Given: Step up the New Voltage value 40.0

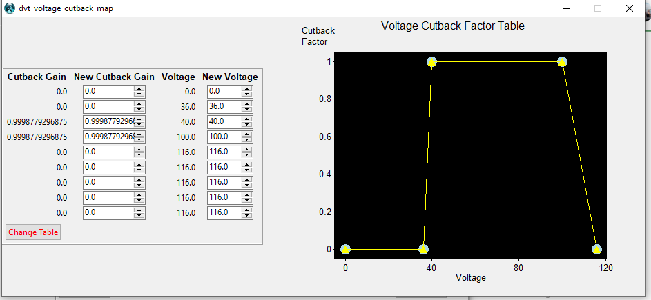Looking at the screenshot, I should 247,119.
